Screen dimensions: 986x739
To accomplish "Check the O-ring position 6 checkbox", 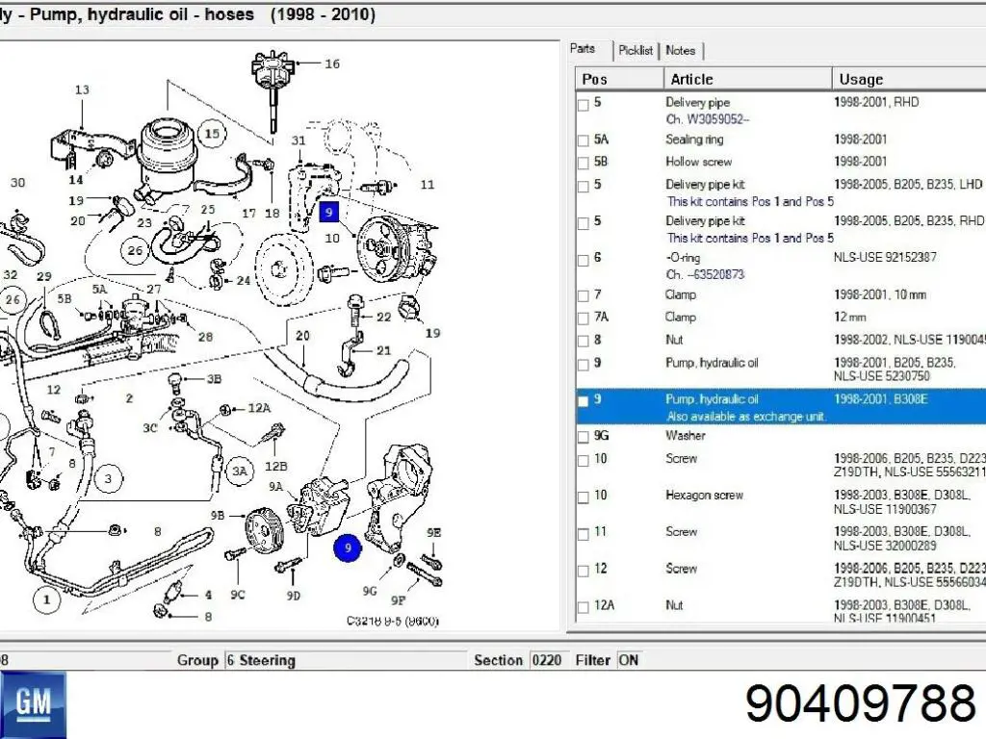I will pos(583,260).
